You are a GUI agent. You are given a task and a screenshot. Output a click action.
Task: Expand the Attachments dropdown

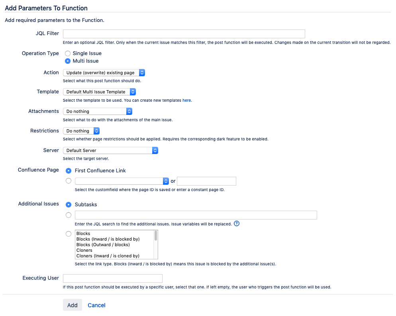tap(97, 111)
